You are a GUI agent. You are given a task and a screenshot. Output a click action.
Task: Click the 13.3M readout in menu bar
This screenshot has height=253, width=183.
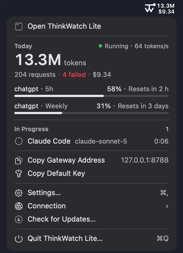(x=166, y=6)
